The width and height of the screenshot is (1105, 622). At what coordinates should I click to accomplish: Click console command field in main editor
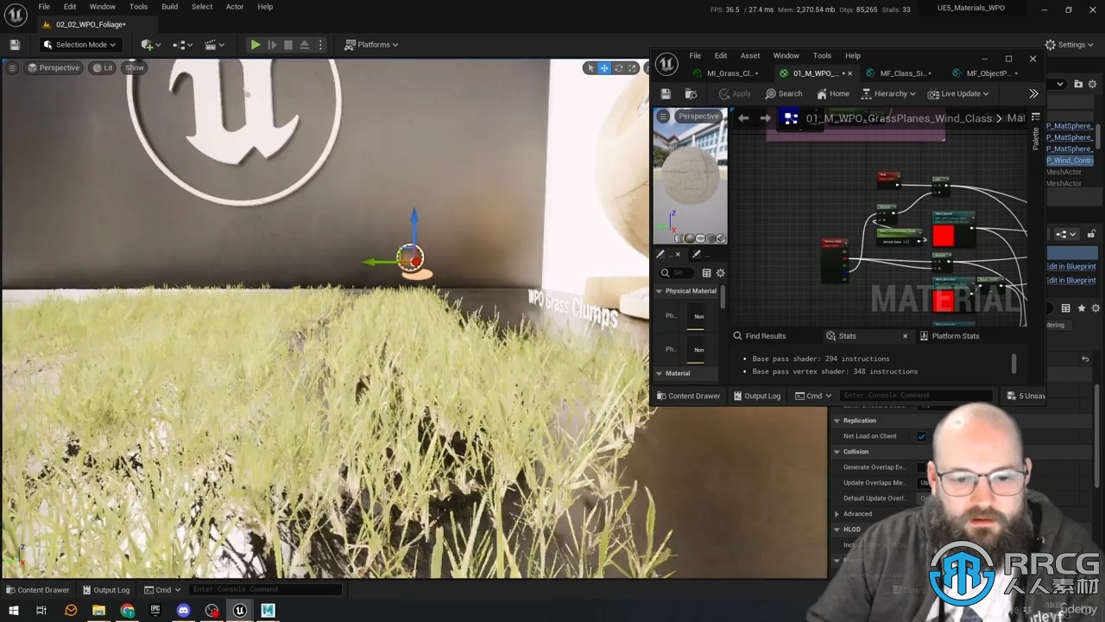coord(265,590)
